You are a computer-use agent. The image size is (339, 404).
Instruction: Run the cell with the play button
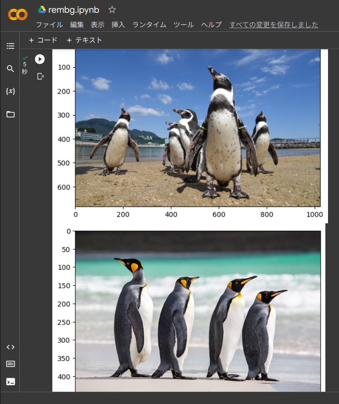[x=40, y=59]
